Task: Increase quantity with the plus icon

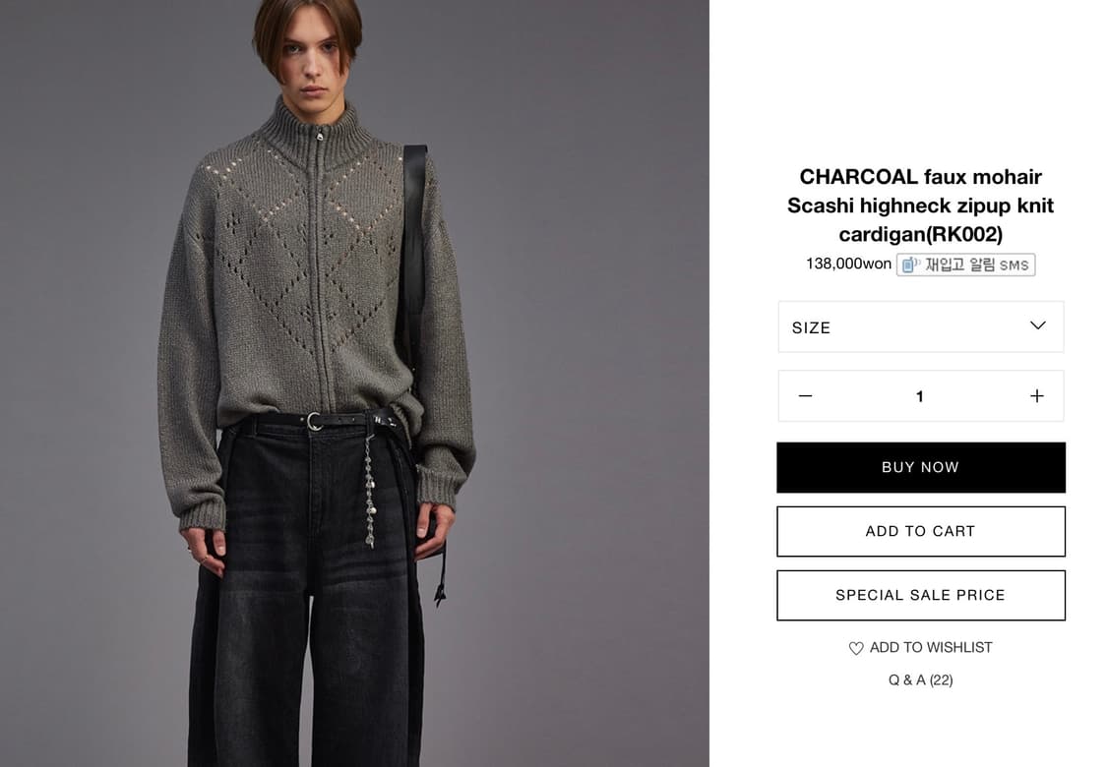Action: [x=1036, y=396]
